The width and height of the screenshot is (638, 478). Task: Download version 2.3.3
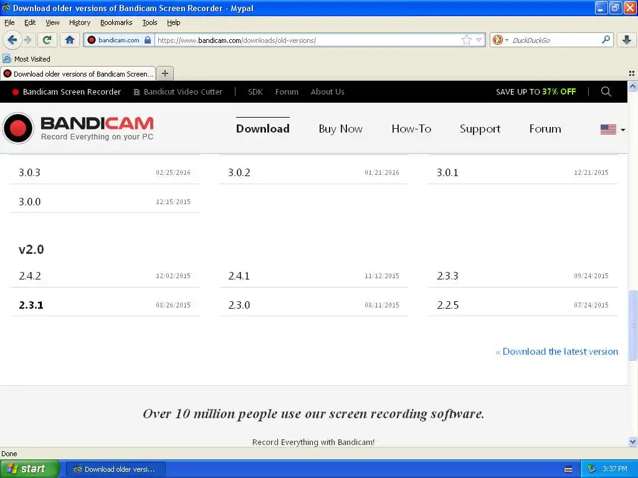[523, 276]
